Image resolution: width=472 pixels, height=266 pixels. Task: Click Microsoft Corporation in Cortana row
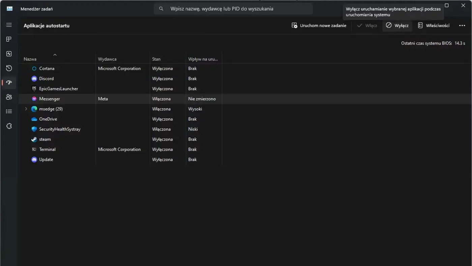(119, 69)
